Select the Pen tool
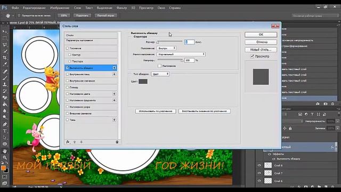The height and width of the screenshot is (192, 341). point(5,124)
